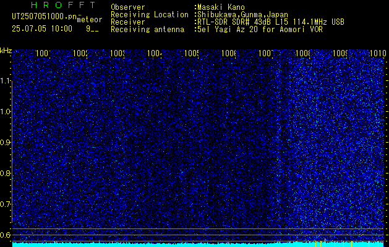Screen dimensions: 389x247
Task: Click the orange echo spot near 0.68 kHz
Action: coord(325,209)
